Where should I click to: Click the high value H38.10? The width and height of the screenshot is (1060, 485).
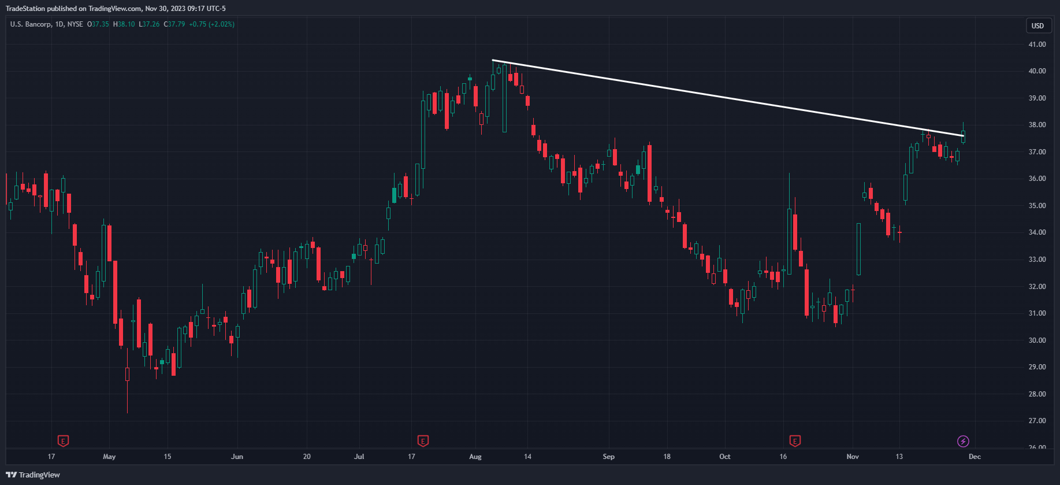coord(124,24)
